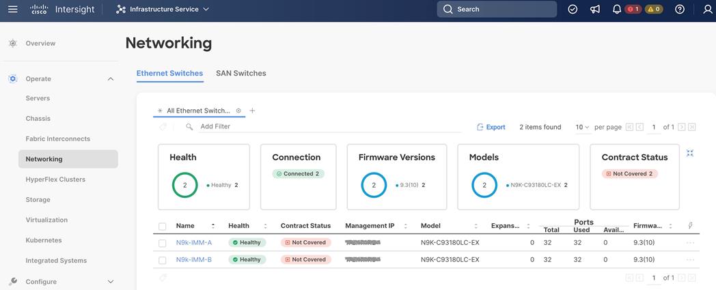
Task: Select the N9k-IMM-B row checkbox
Action: 162,261
